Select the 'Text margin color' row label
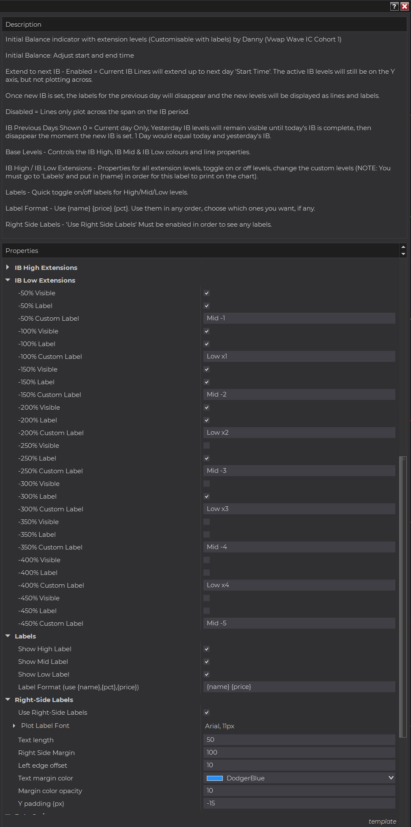 pyautogui.click(x=45, y=778)
